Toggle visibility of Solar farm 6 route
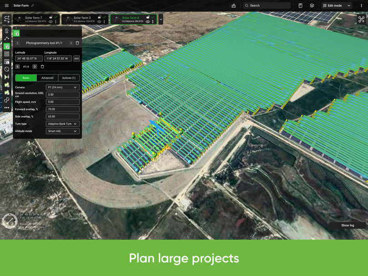 coord(148,21)
